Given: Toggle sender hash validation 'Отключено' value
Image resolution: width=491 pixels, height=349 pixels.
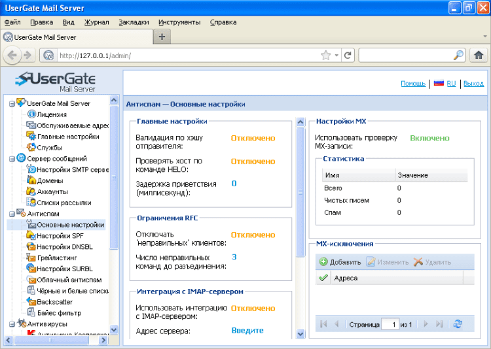Looking at the screenshot, I should coord(253,138).
